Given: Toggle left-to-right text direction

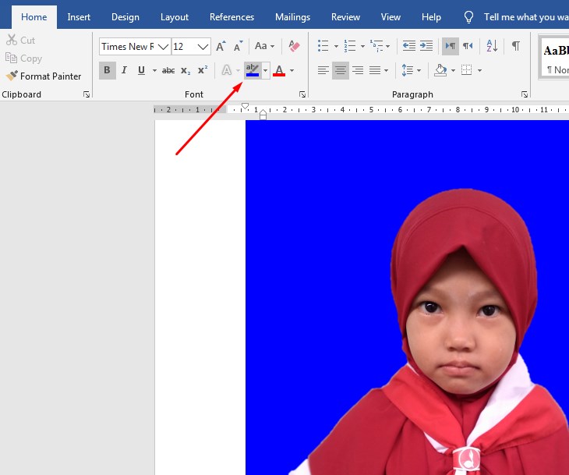Looking at the screenshot, I should point(451,46).
